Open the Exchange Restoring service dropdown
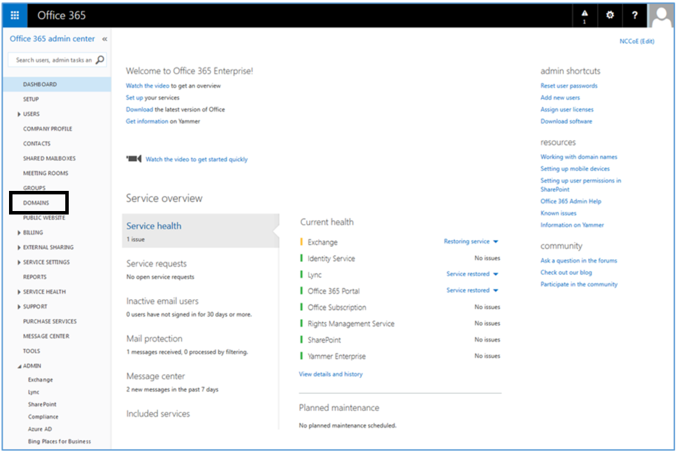 [x=496, y=242]
